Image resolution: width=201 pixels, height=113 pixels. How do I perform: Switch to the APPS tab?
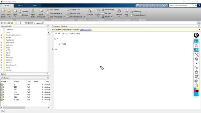(x=35, y=6)
